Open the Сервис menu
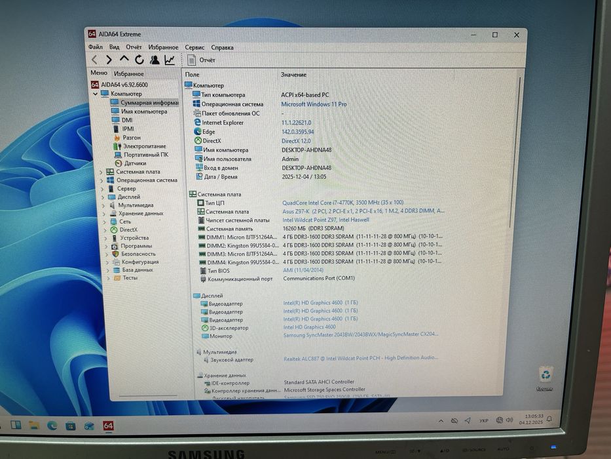Viewport: 611px width, 459px height. pos(194,47)
